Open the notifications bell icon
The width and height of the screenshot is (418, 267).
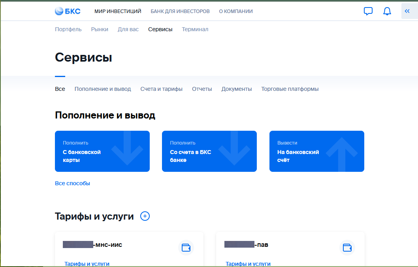pos(387,11)
